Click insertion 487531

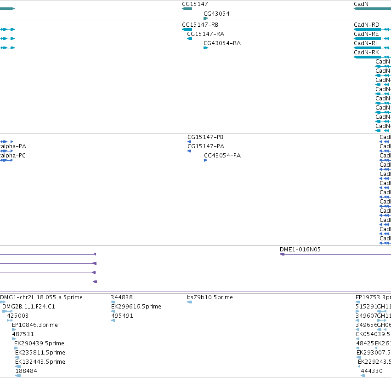click(23, 334)
